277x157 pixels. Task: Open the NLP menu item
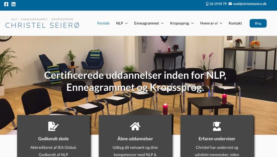click(x=119, y=23)
